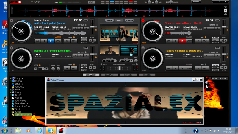Set loop OUT point on deck 2
This screenshot has width=238, height=134.
tap(205, 41)
